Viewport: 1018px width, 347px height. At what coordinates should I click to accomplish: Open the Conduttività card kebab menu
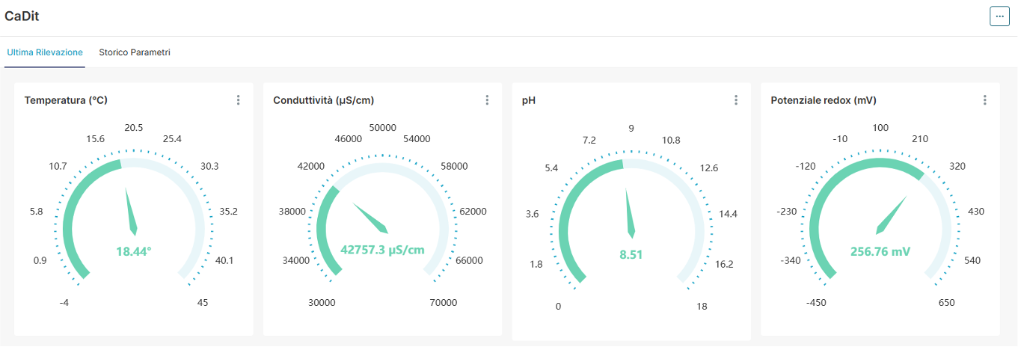click(x=487, y=100)
